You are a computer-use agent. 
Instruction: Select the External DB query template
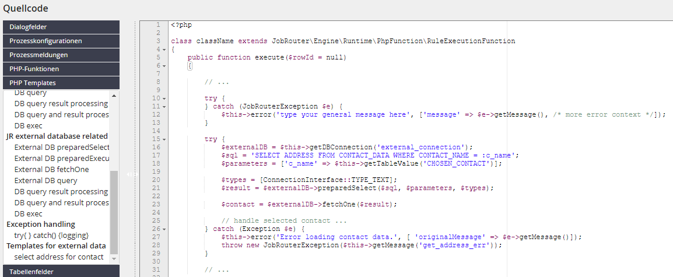[45, 181]
